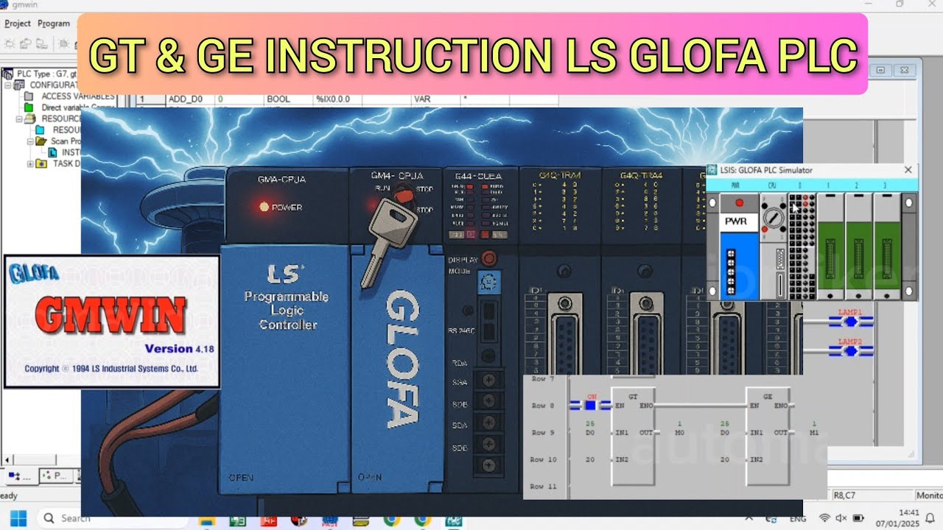Image resolution: width=943 pixels, height=530 pixels.
Task: Select the ACCESS VARIABLES folder icon
Action: coord(29,96)
